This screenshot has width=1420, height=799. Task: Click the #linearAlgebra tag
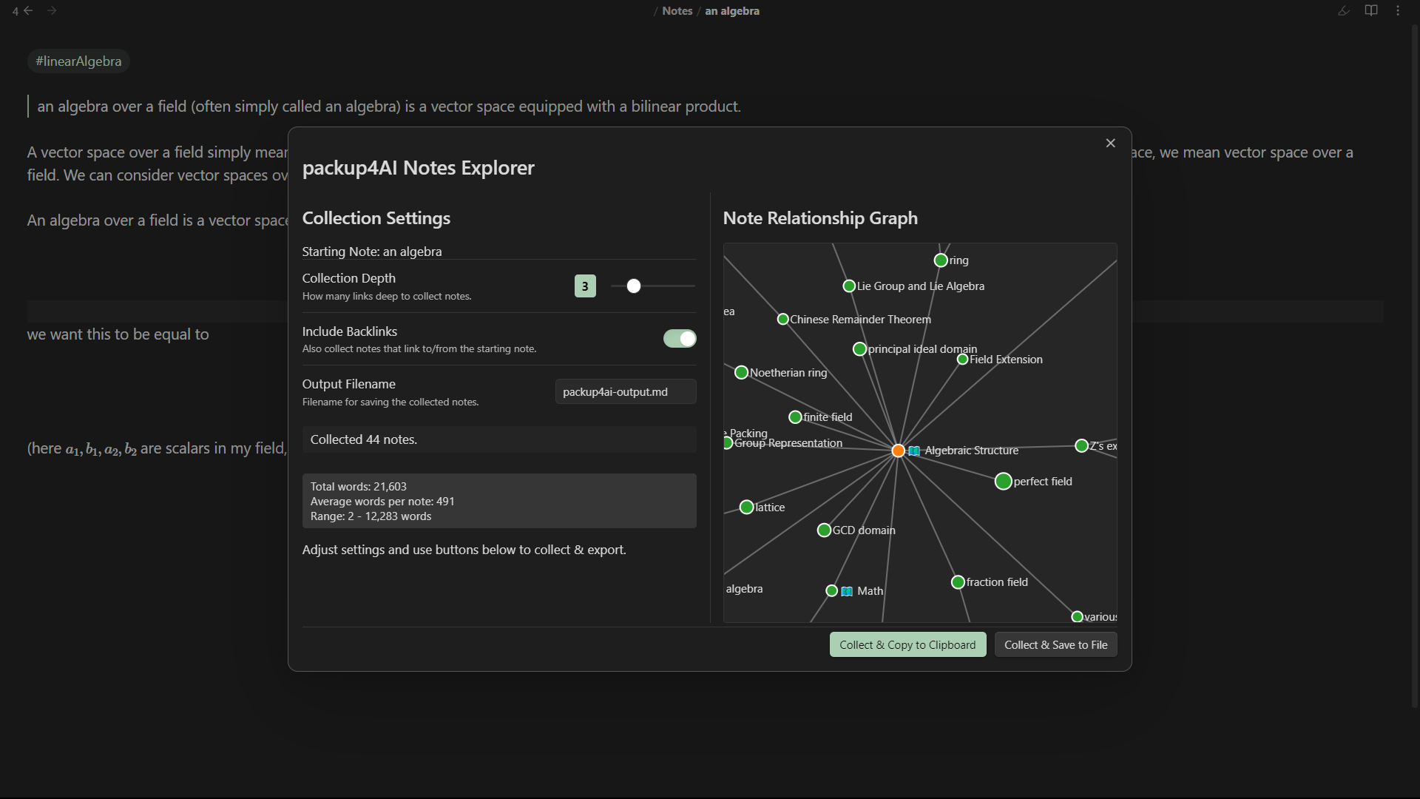pyautogui.click(x=78, y=61)
